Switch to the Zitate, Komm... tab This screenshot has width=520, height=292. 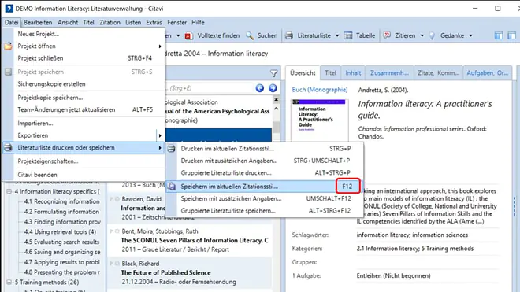click(x=438, y=73)
